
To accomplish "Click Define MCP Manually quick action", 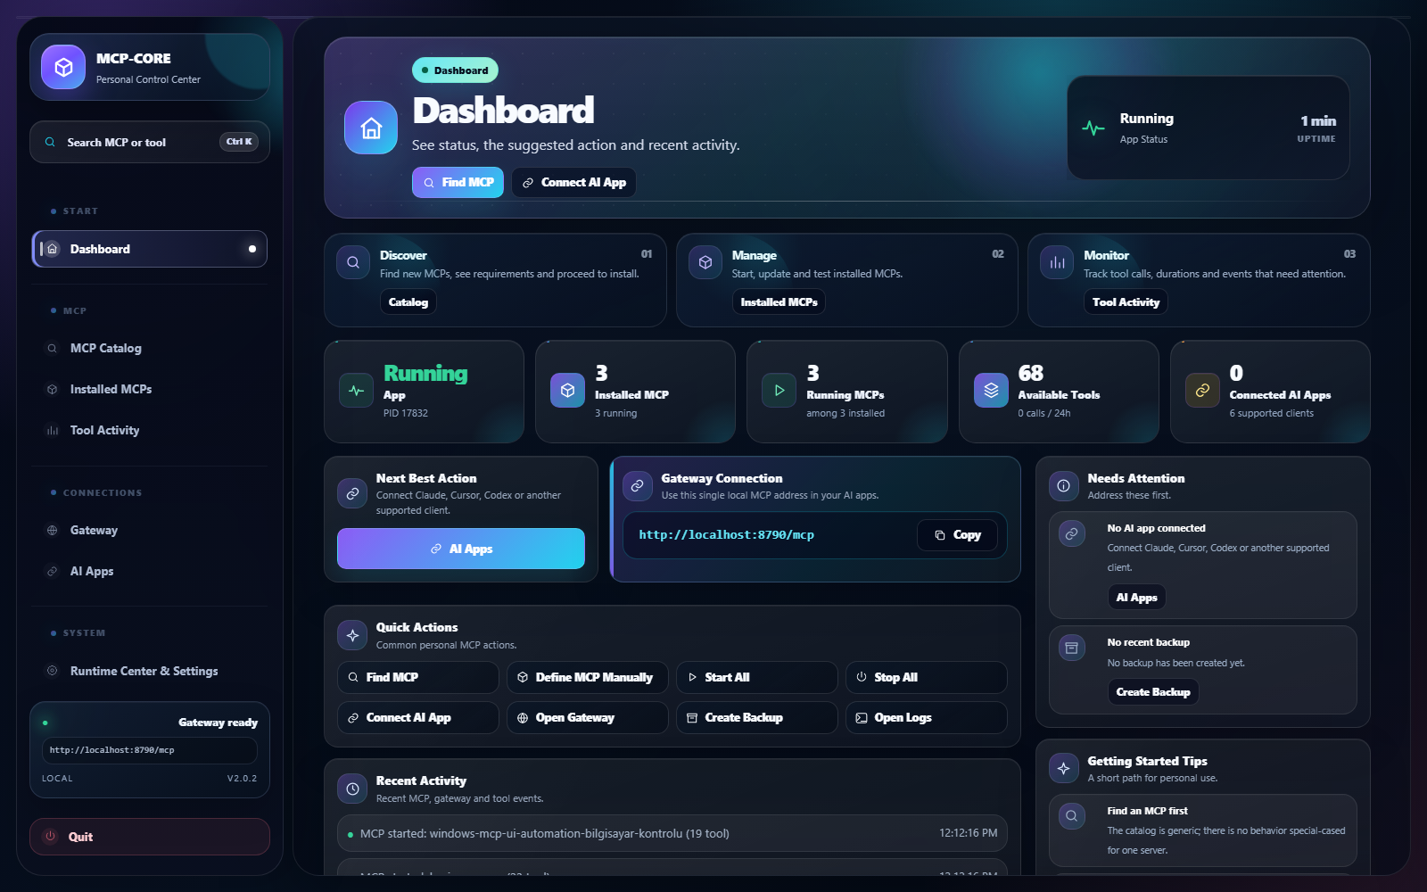I will [587, 677].
